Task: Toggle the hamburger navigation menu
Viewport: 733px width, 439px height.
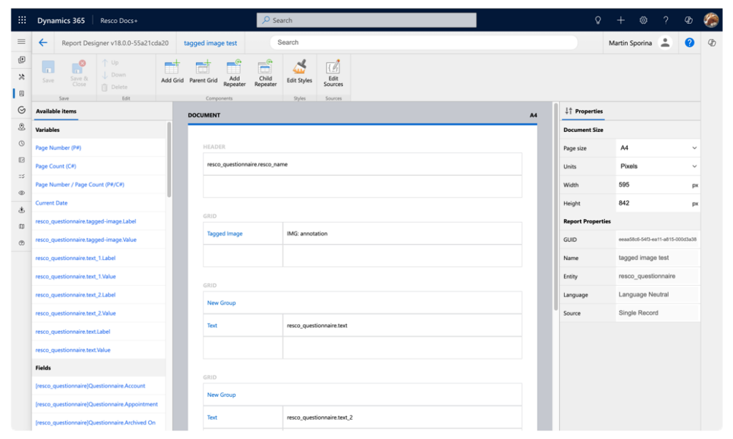Action: point(21,43)
